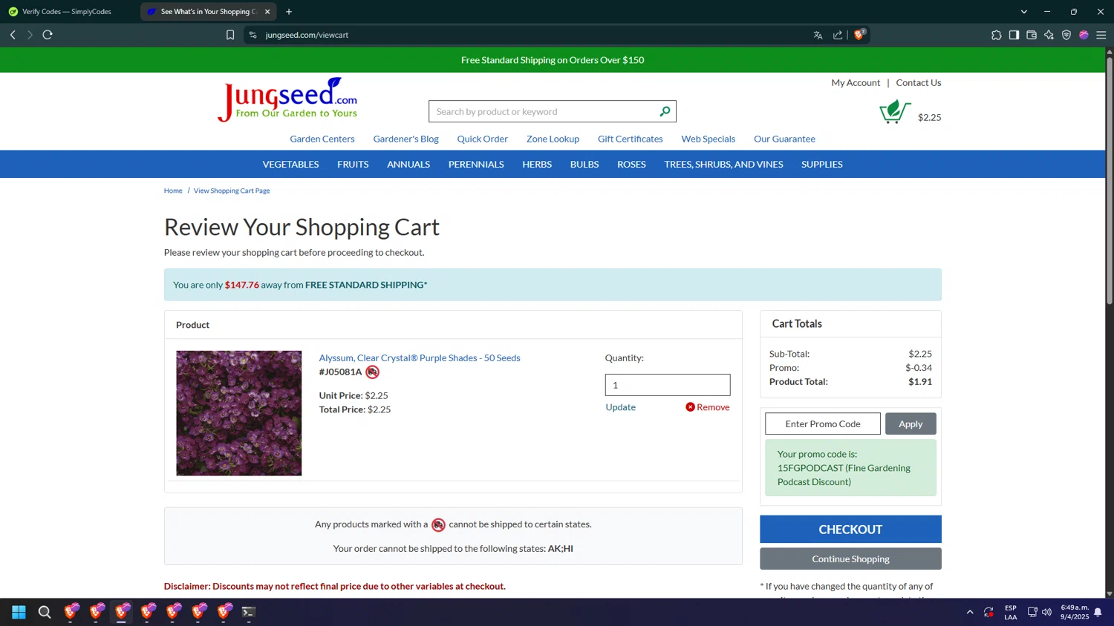The height and width of the screenshot is (626, 1114).
Task: Click the shipping restriction icon beside #J05081A
Action: click(x=373, y=372)
